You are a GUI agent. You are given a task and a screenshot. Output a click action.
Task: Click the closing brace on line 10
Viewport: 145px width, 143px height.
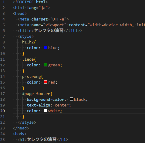23,54
